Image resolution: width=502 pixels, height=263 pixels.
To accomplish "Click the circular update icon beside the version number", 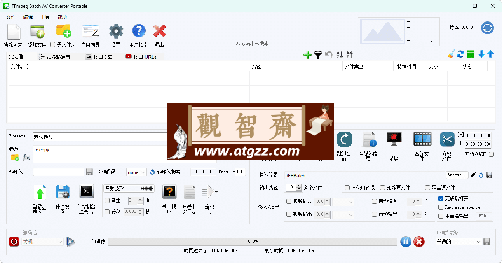I will 487,28.
